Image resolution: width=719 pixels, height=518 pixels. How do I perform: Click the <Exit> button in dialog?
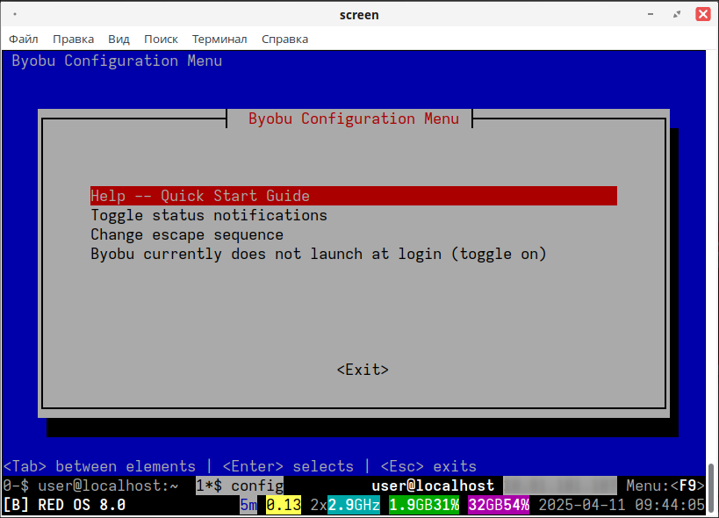[x=363, y=370]
